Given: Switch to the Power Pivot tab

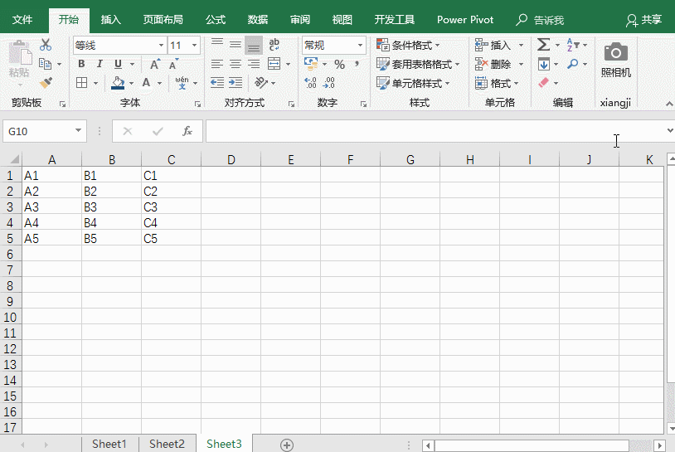Looking at the screenshot, I should click(x=465, y=20).
